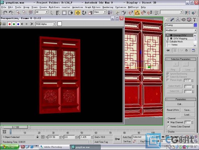Click the Undo arrow in the main toolbar
Image resolution: width=199 pixels, height=150 pixels.
pos(5,13)
